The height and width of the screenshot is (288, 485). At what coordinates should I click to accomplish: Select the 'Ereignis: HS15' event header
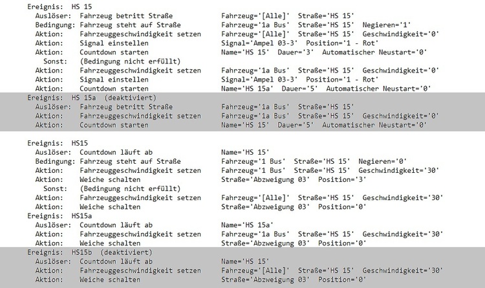coord(58,144)
